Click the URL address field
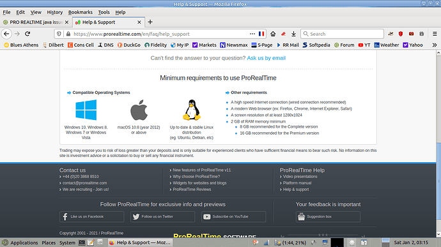This screenshot has width=441, height=247. [x=160, y=34]
